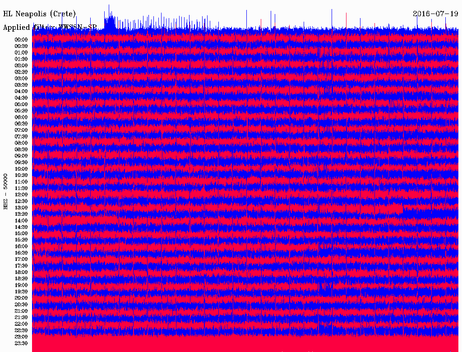Click the '04:00' time label

tap(21, 91)
